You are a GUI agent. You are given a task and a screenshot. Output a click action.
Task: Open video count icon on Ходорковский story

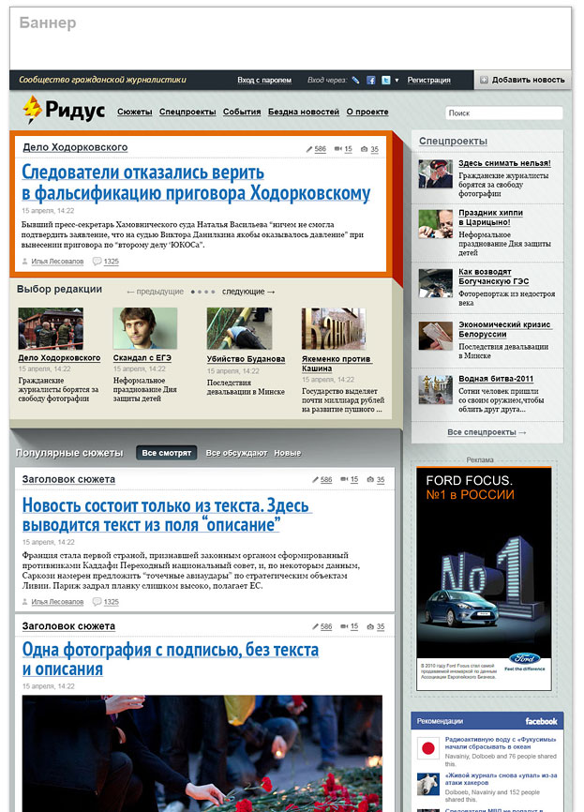[x=337, y=150]
